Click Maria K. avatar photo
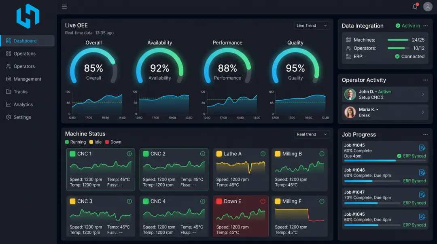Image resolution: width=437 pixels, height=244 pixels. click(x=350, y=112)
